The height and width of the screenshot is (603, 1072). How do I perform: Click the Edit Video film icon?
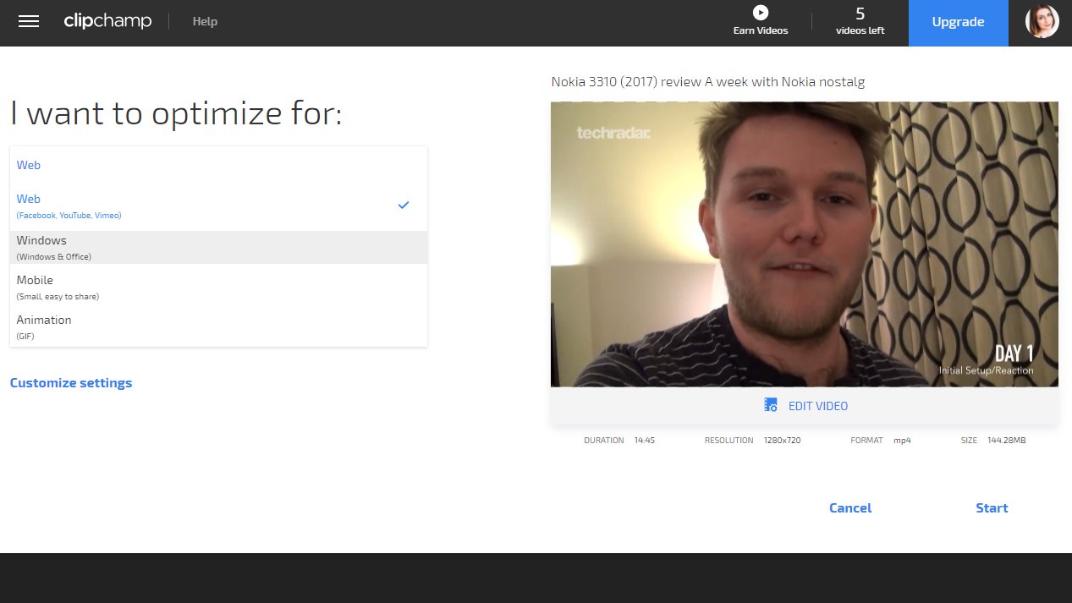coord(771,405)
